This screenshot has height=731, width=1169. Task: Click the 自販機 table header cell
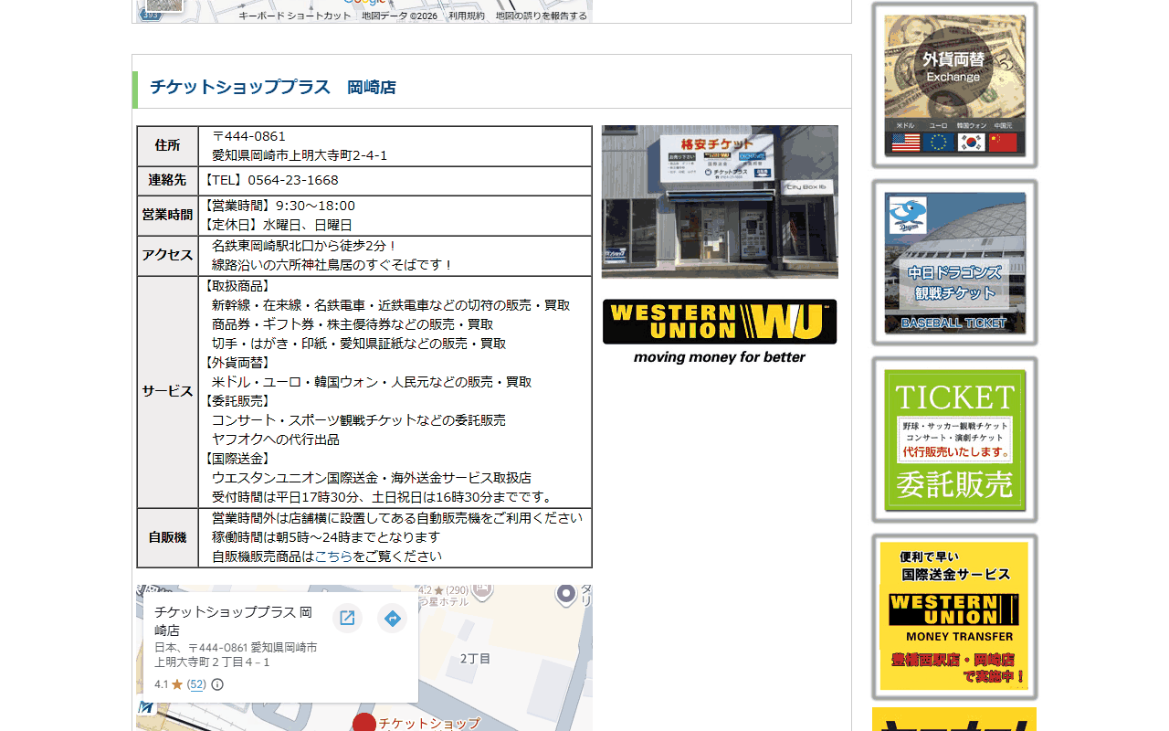point(167,538)
